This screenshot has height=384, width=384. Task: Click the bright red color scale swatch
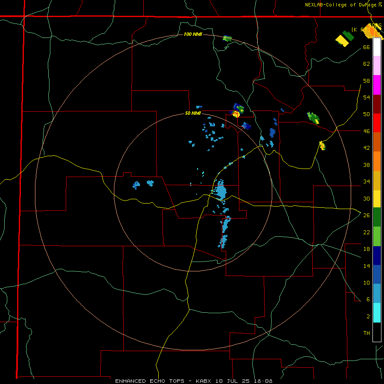pyautogui.click(x=377, y=123)
